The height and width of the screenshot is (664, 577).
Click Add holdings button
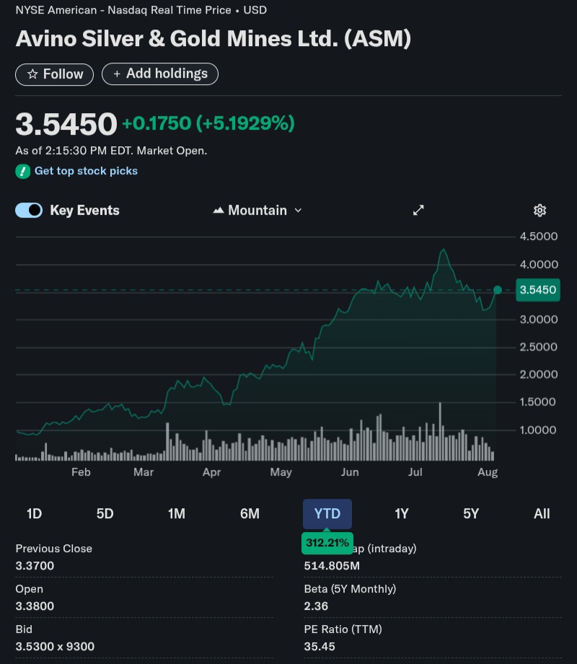[160, 74]
